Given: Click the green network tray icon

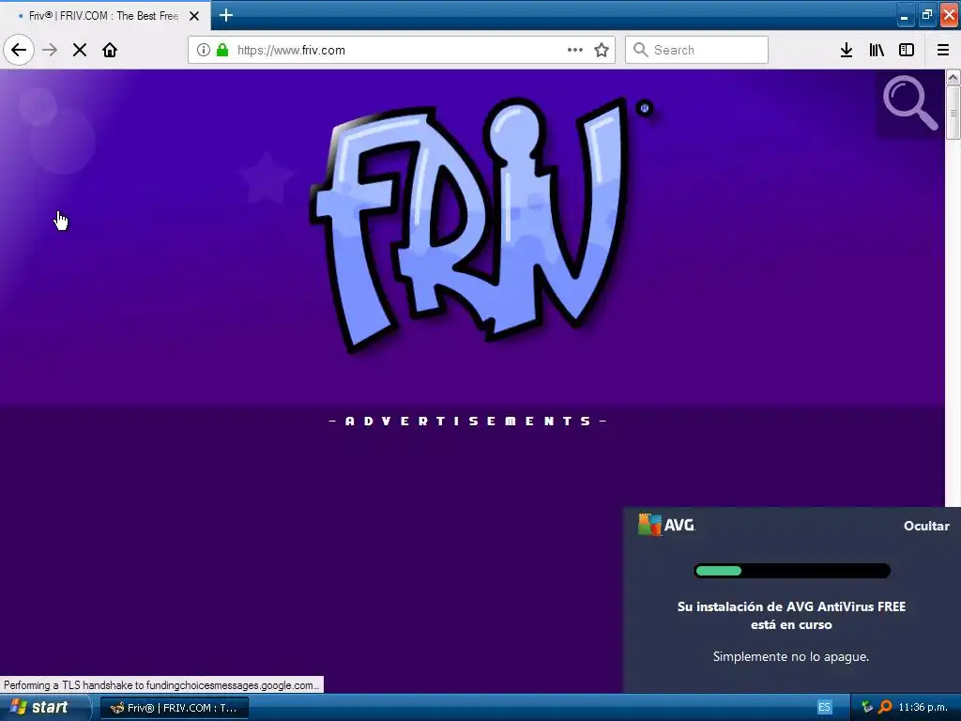Looking at the screenshot, I should point(866,707).
